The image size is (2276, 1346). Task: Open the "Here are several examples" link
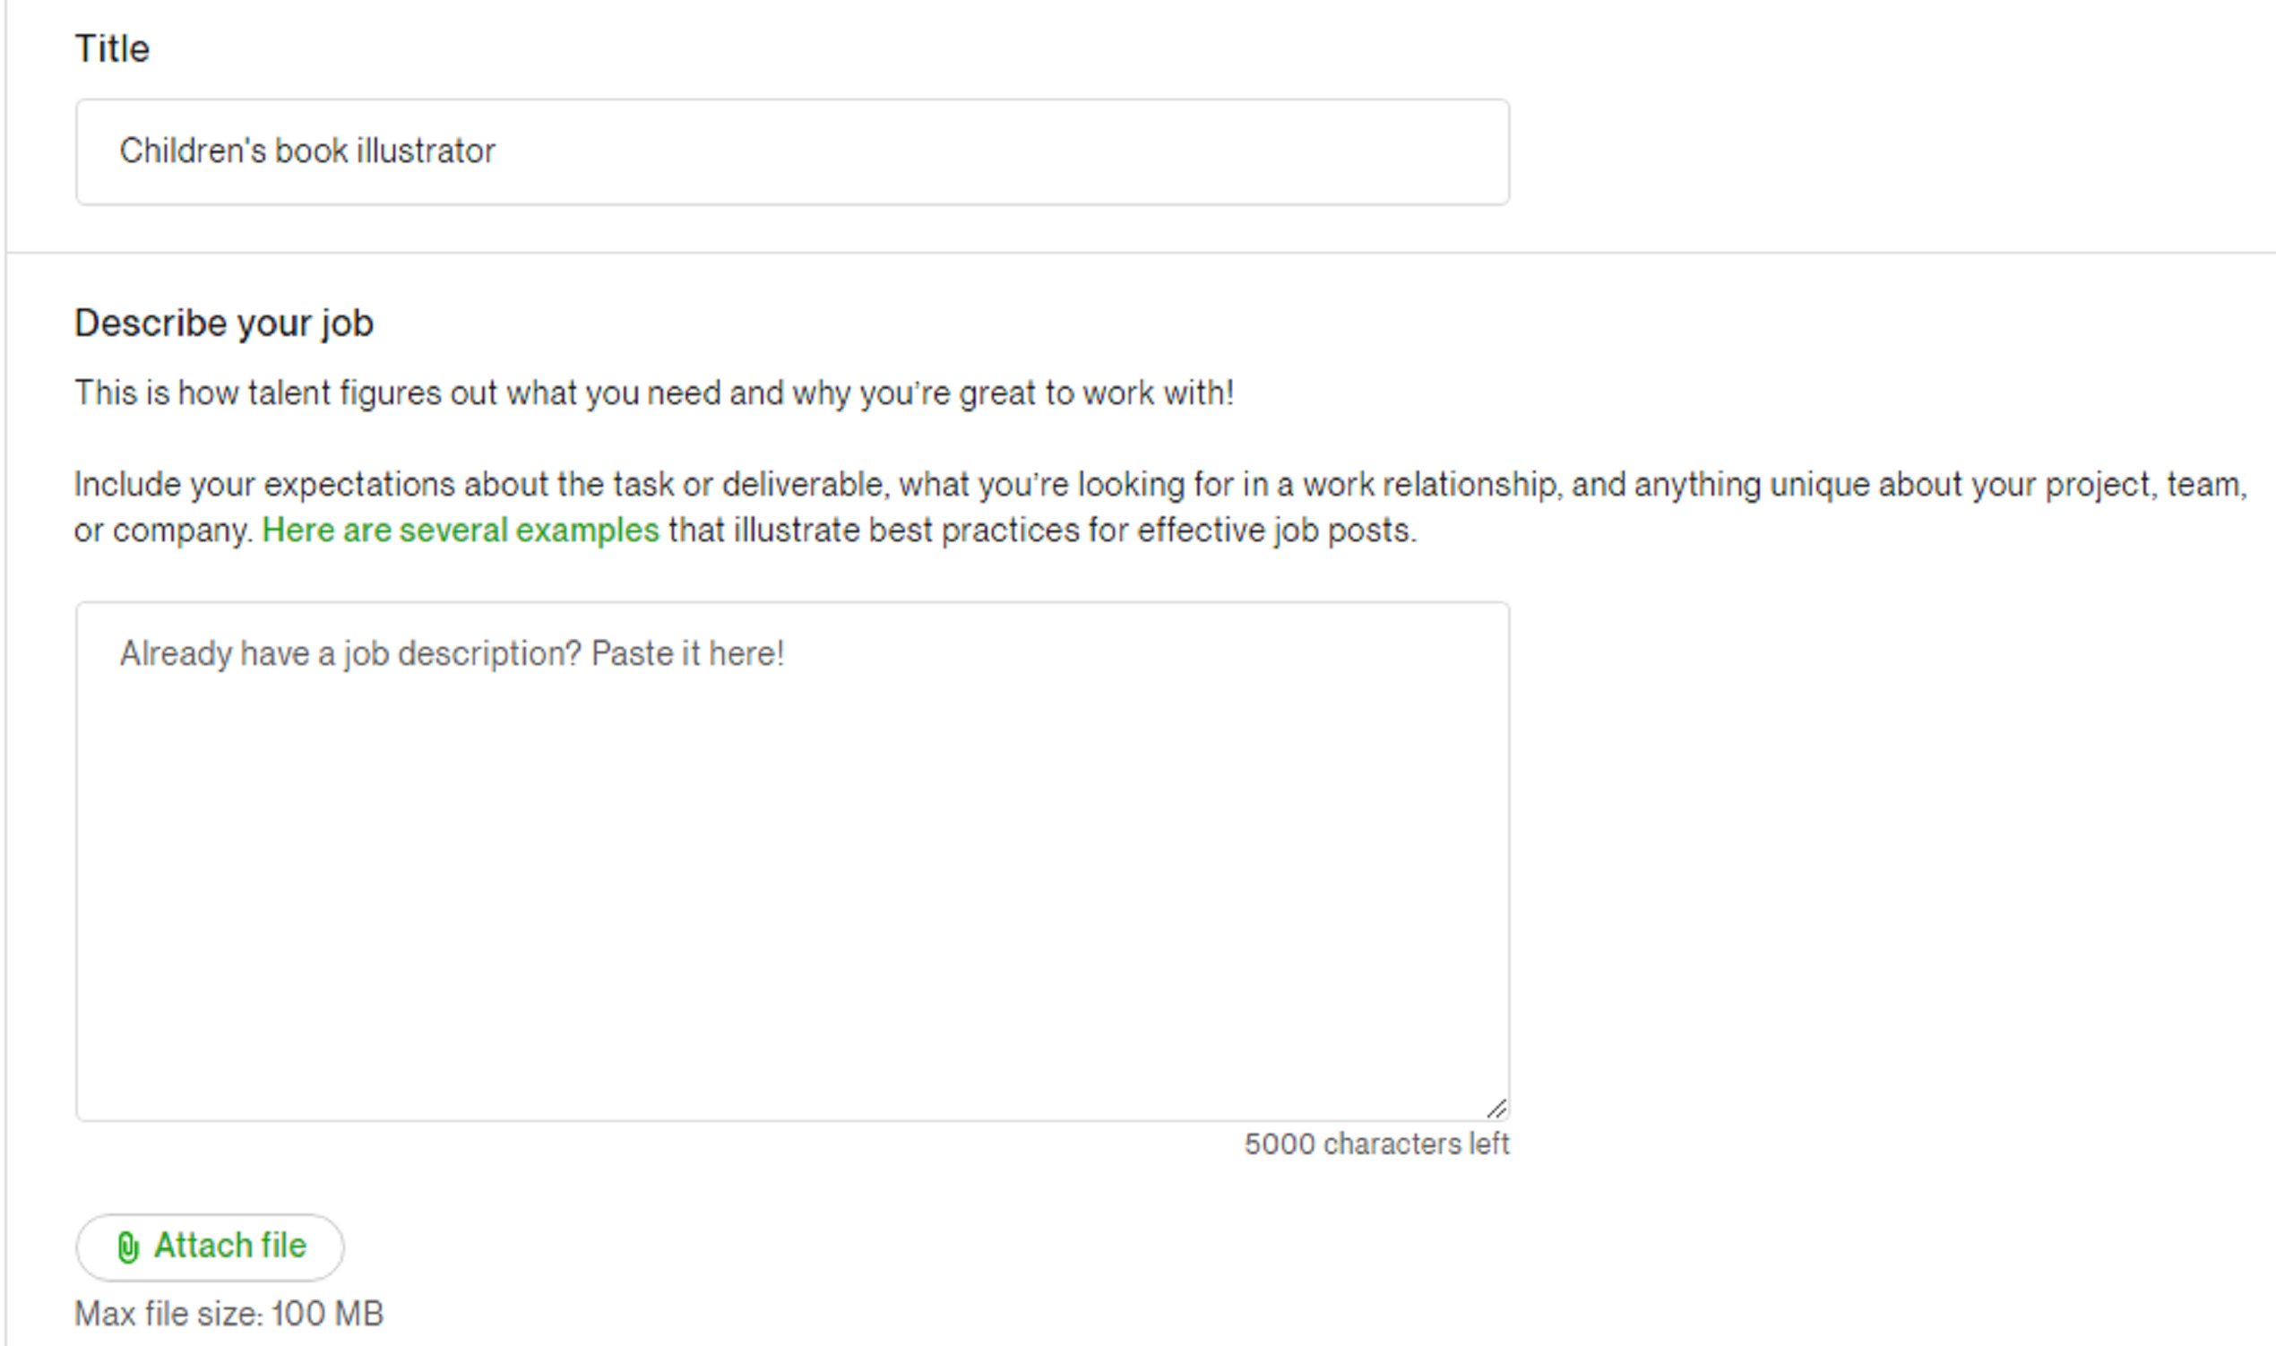[461, 531]
